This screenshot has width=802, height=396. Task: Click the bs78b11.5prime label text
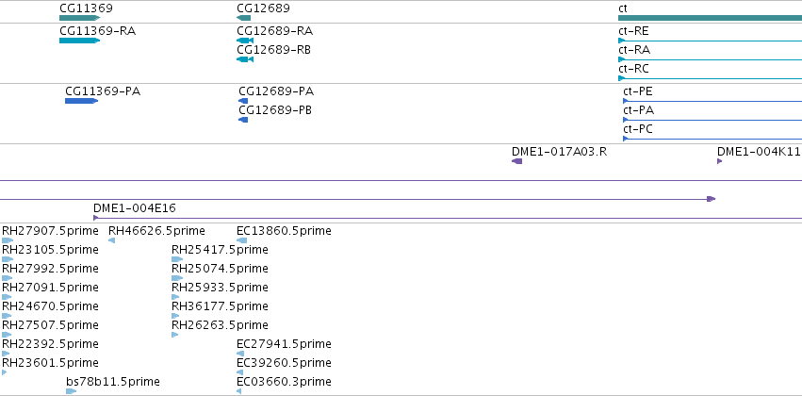pyautogui.click(x=113, y=382)
